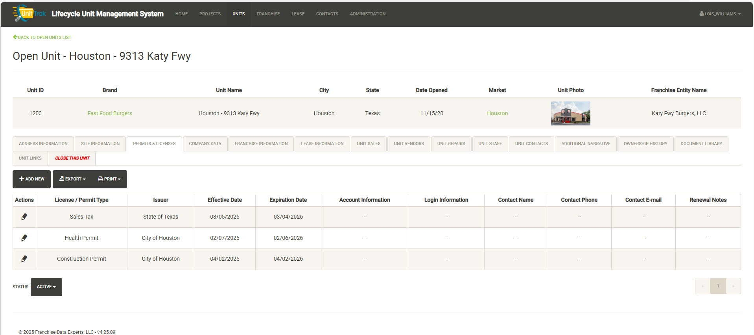Click the edit pencil for Health Permit row
Image resolution: width=754 pixels, height=335 pixels.
click(x=24, y=238)
